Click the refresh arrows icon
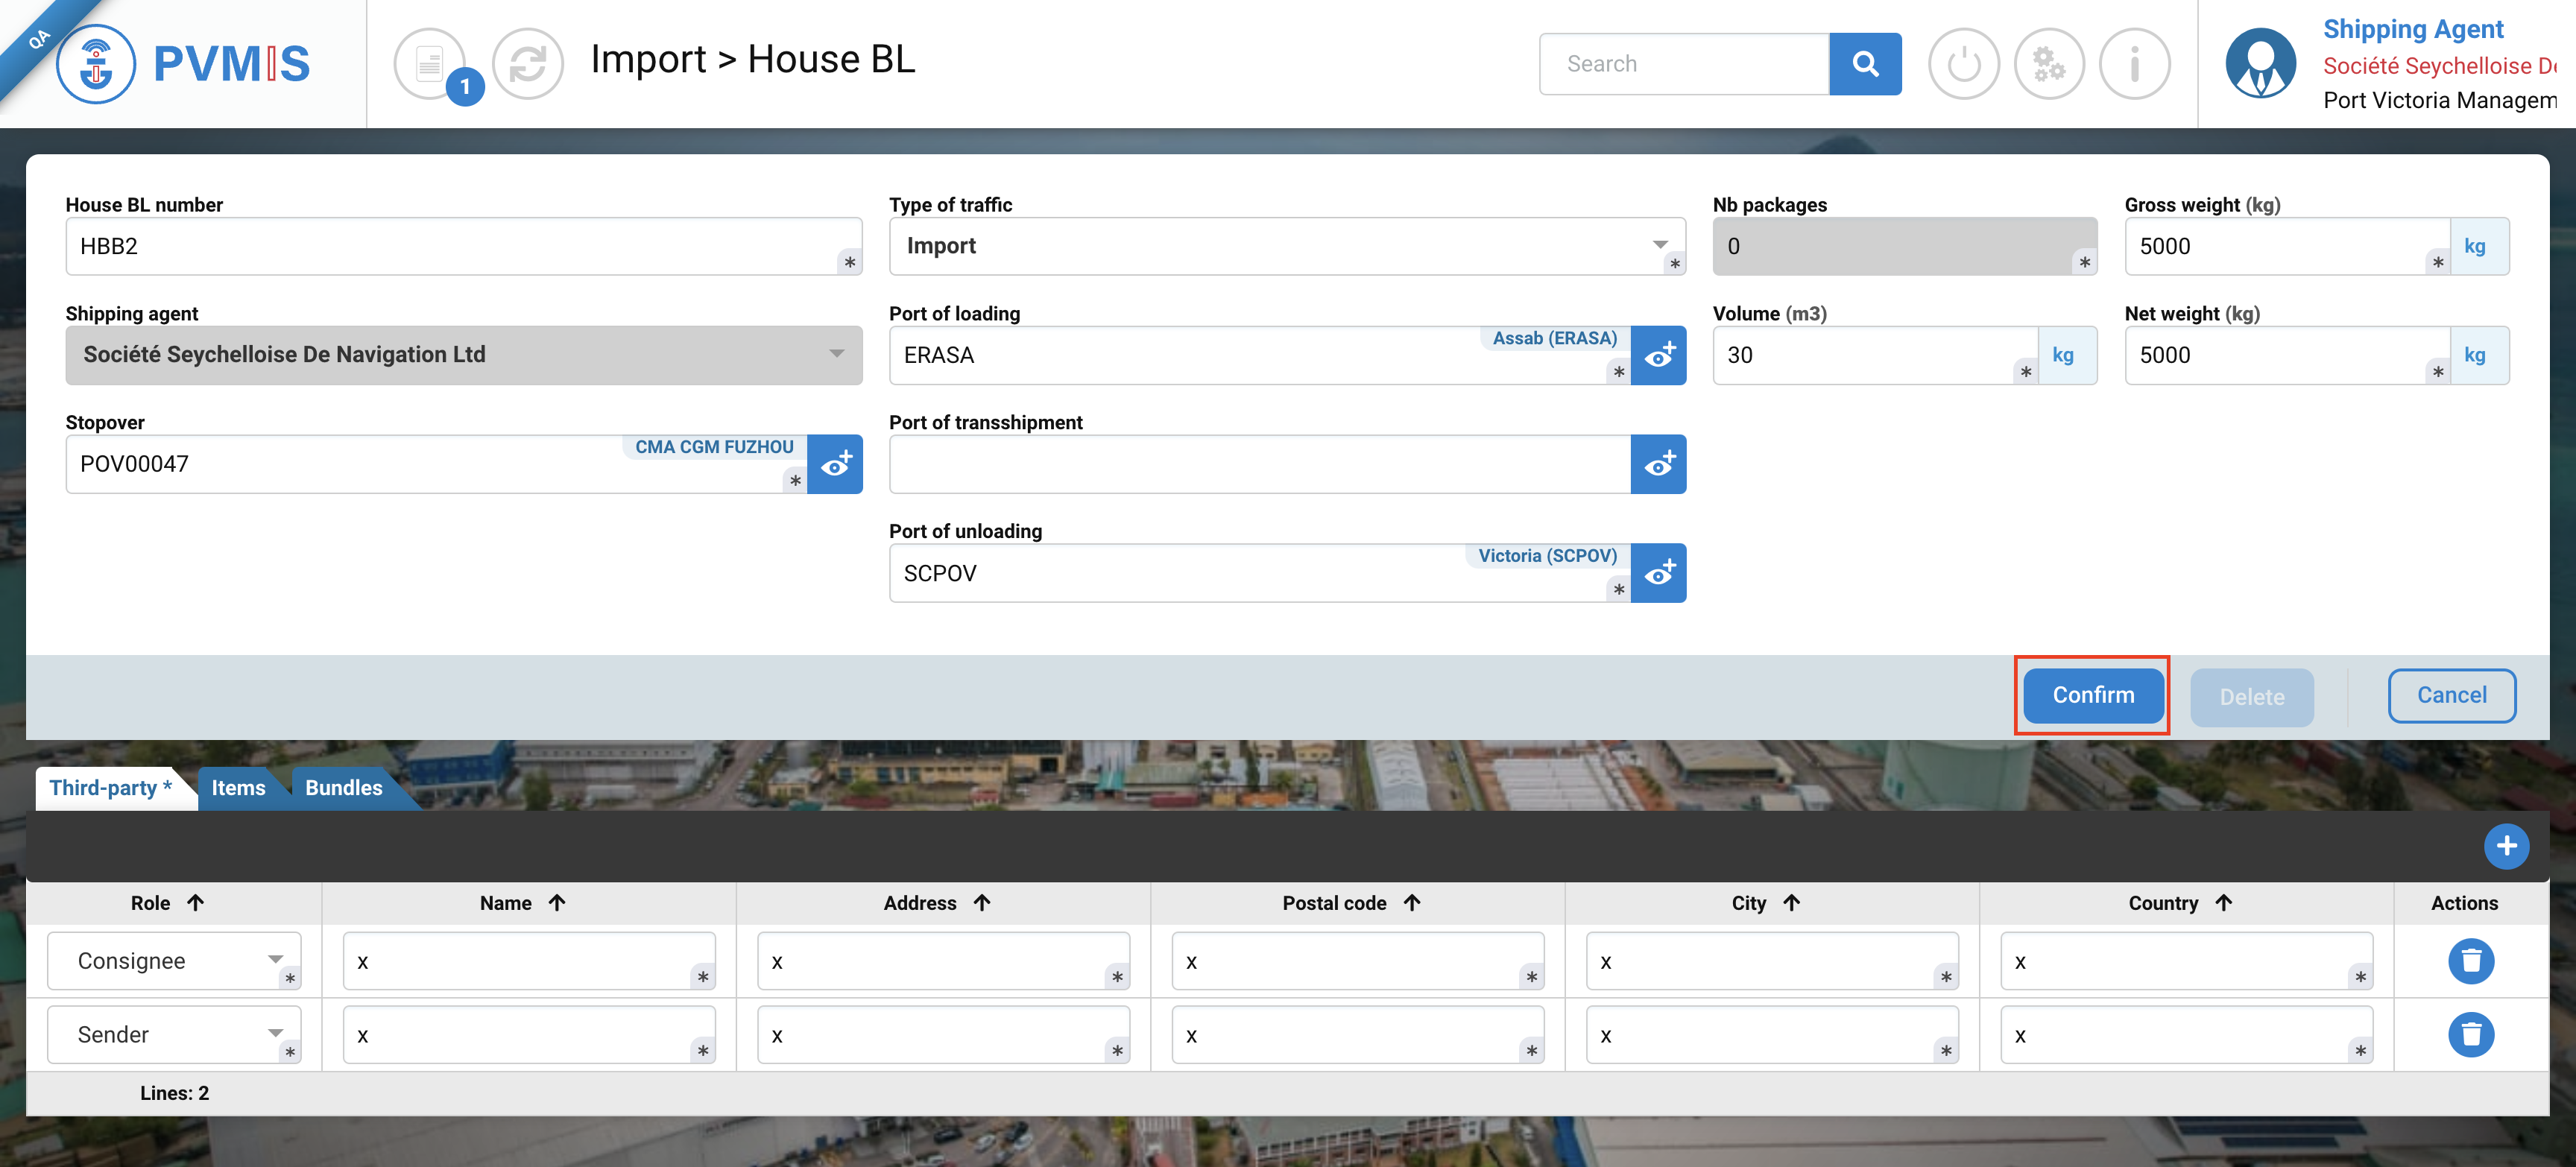The height and width of the screenshot is (1167, 2576). tap(528, 64)
